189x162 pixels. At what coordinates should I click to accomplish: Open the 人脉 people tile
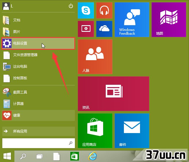pos(95,57)
